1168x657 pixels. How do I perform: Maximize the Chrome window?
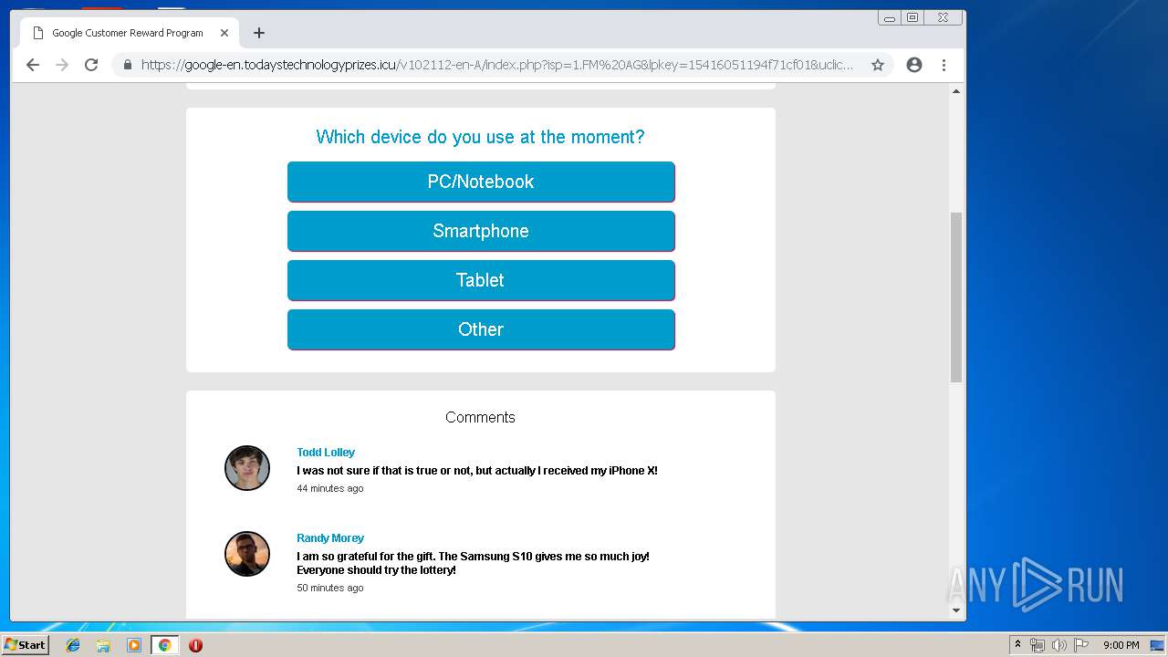coord(912,17)
